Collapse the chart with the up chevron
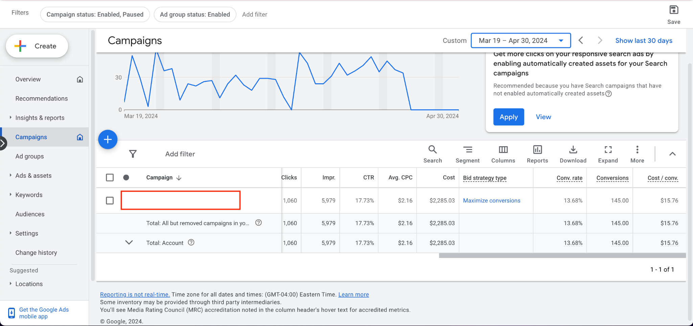The image size is (693, 326). pos(672,154)
